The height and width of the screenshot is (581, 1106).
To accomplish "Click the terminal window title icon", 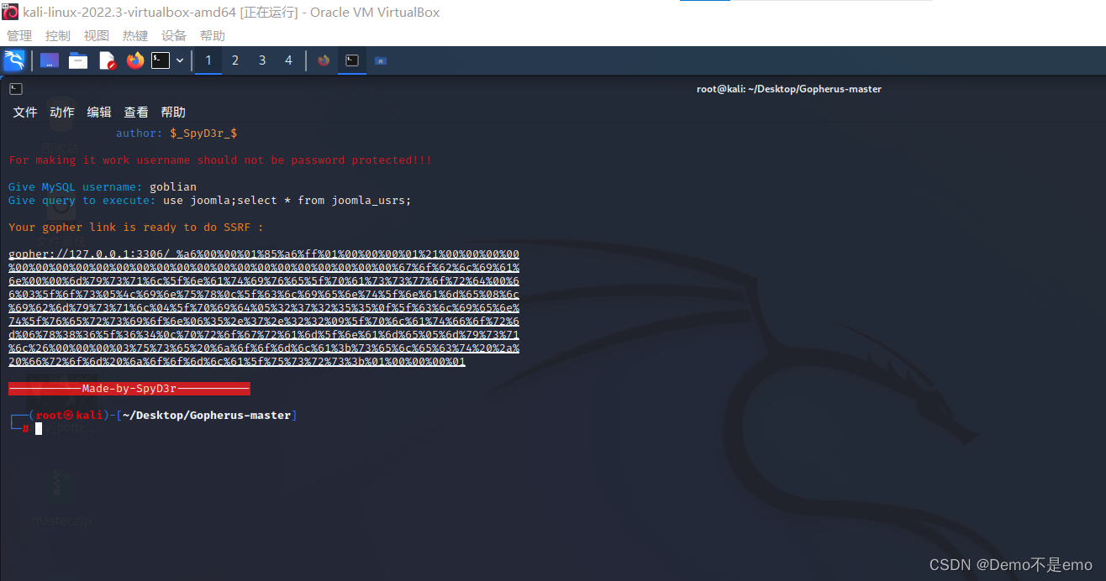I will (x=16, y=89).
